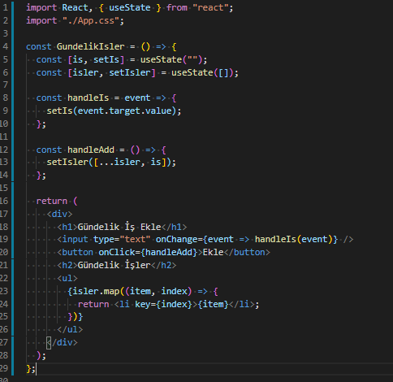The width and height of the screenshot is (393, 382).
Task: Click line number 4 in the gutter
Action: coord(6,46)
